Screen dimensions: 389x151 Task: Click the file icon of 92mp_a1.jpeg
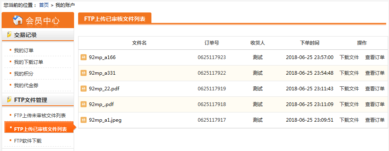pyautogui.click(x=84, y=120)
